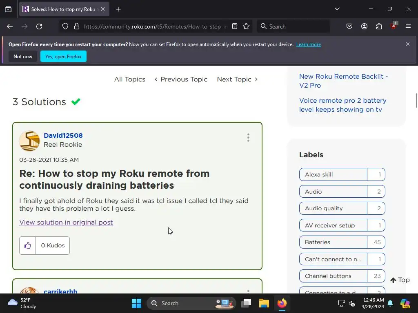Open the weather widget showing 52°F

point(22,303)
